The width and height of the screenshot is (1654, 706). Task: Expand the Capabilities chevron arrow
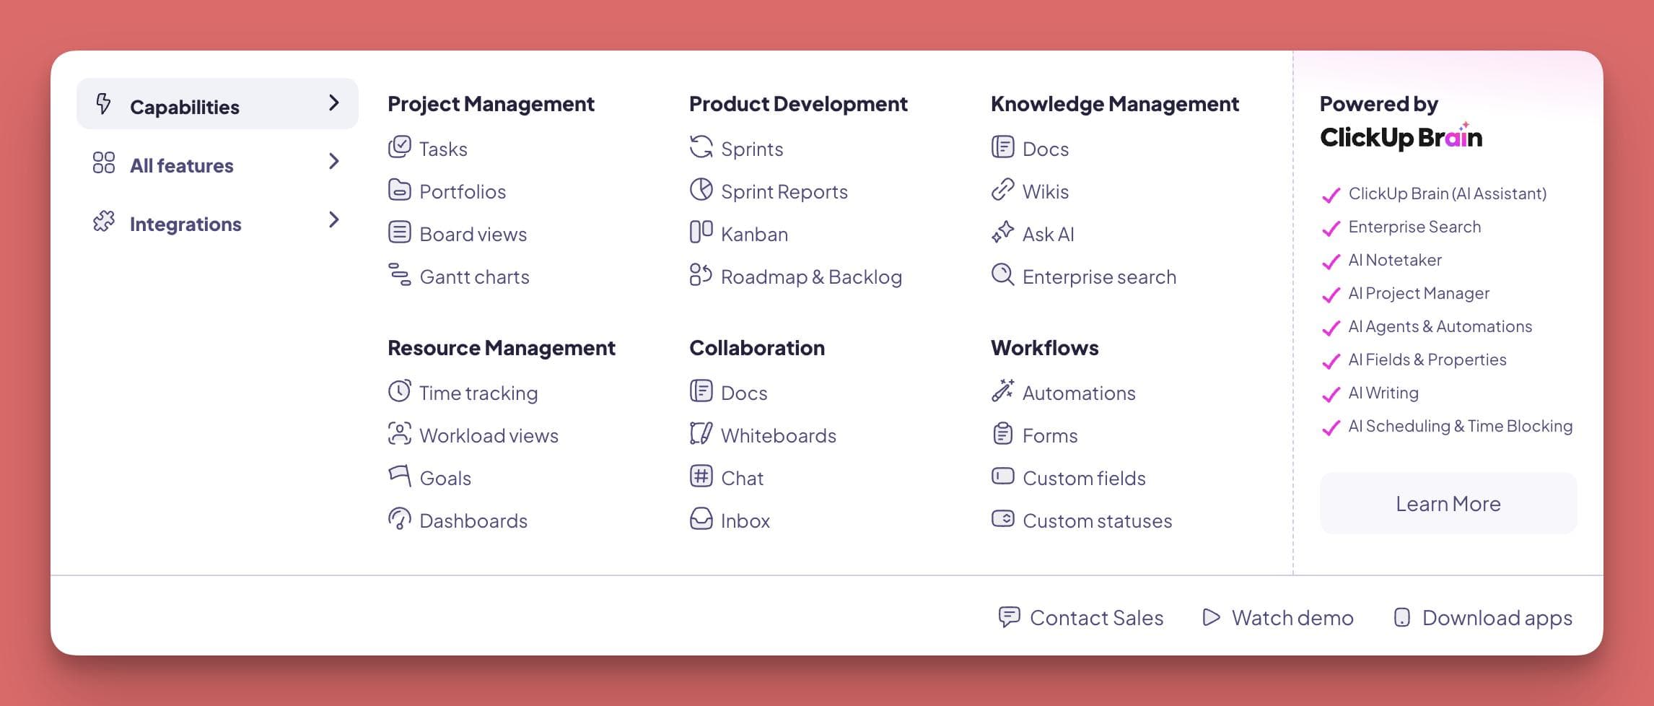333,103
